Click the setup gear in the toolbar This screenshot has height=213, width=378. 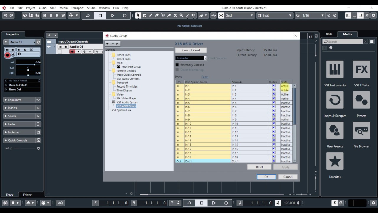373,15
